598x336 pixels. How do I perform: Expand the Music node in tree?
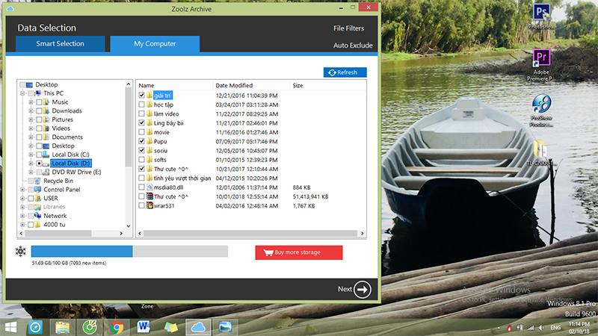pos(31,102)
